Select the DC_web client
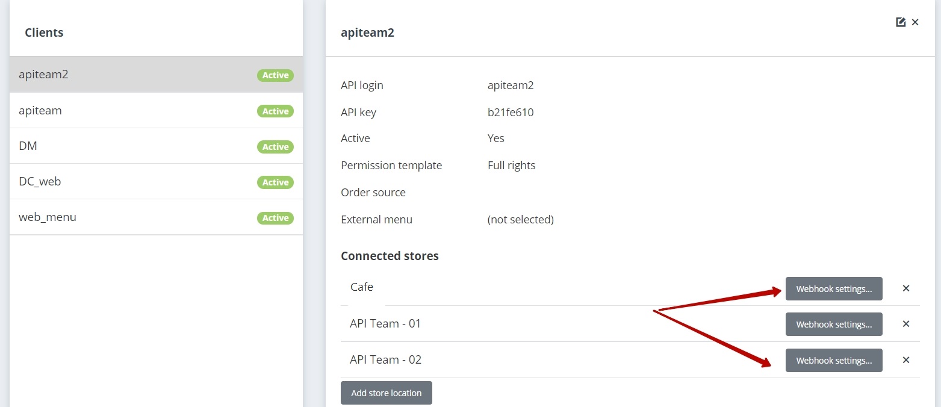 (40, 182)
